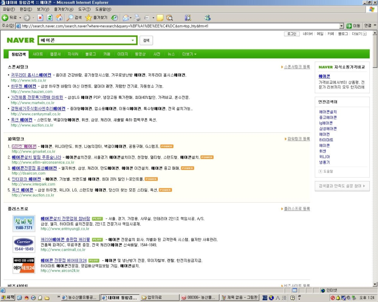
Task: Stop loading with the red X icon
Action: 41,18
